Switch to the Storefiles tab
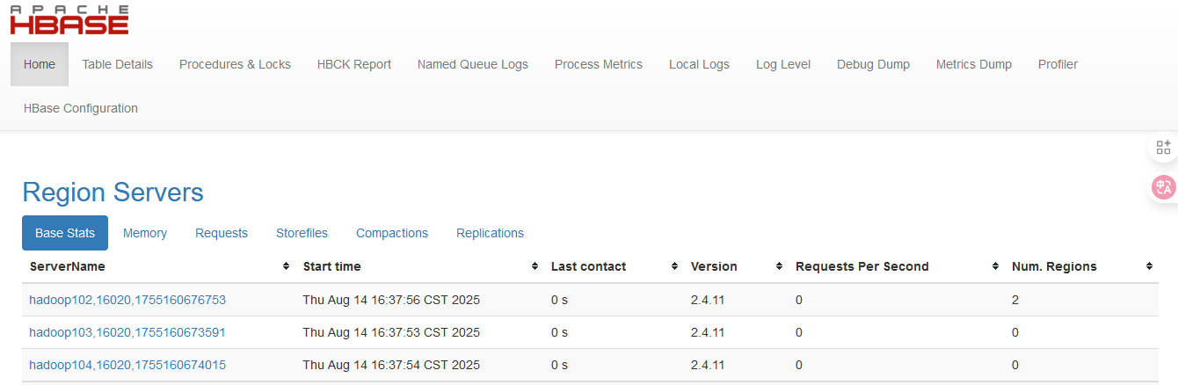The image size is (1178, 385). coord(302,233)
